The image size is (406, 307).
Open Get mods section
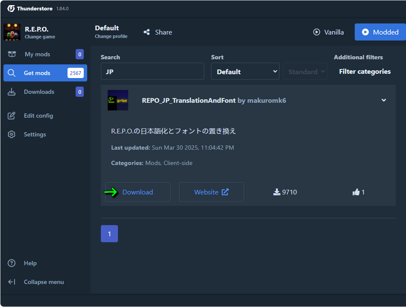tap(45, 73)
